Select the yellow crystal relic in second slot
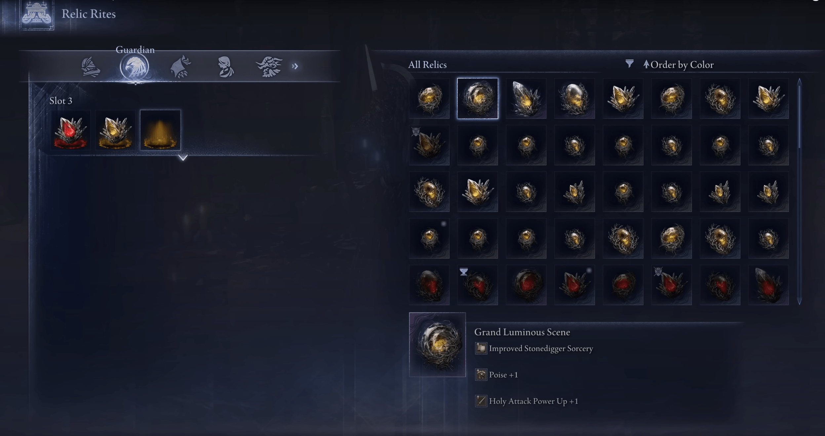The height and width of the screenshot is (436, 825). 115,130
